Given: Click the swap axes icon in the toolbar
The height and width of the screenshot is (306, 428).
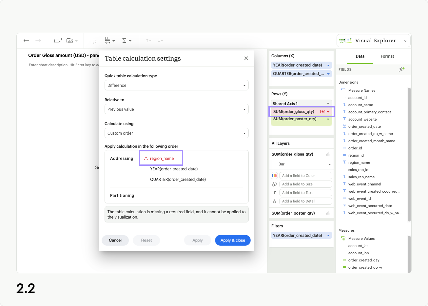Looking at the screenshot, I should (x=108, y=41).
